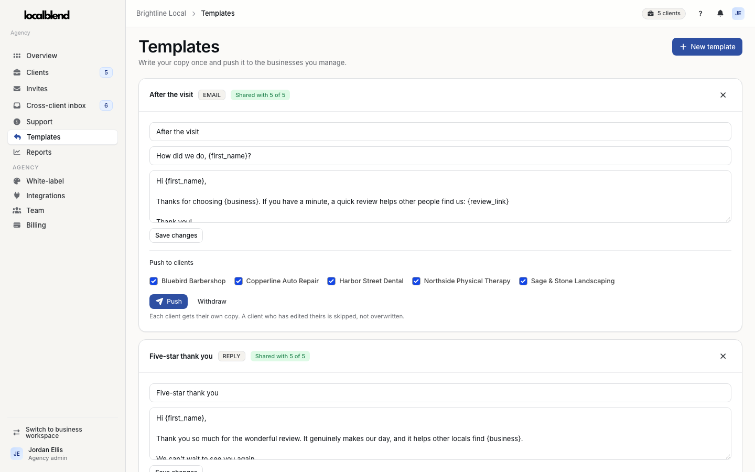Switch to business workspace

point(62,433)
